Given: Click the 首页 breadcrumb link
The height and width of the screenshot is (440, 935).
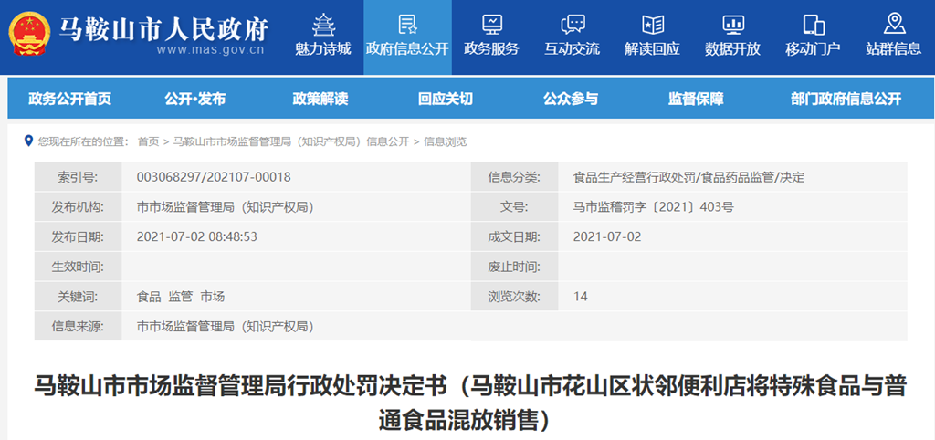Looking at the screenshot, I should tap(149, 141).
